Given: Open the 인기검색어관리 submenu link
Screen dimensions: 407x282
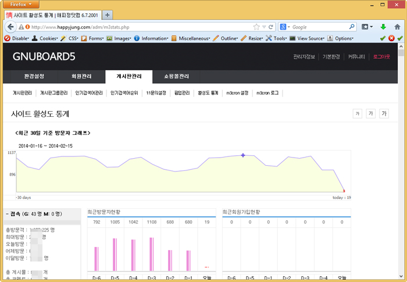Looking at the screenshot, I should pos(89,92).
